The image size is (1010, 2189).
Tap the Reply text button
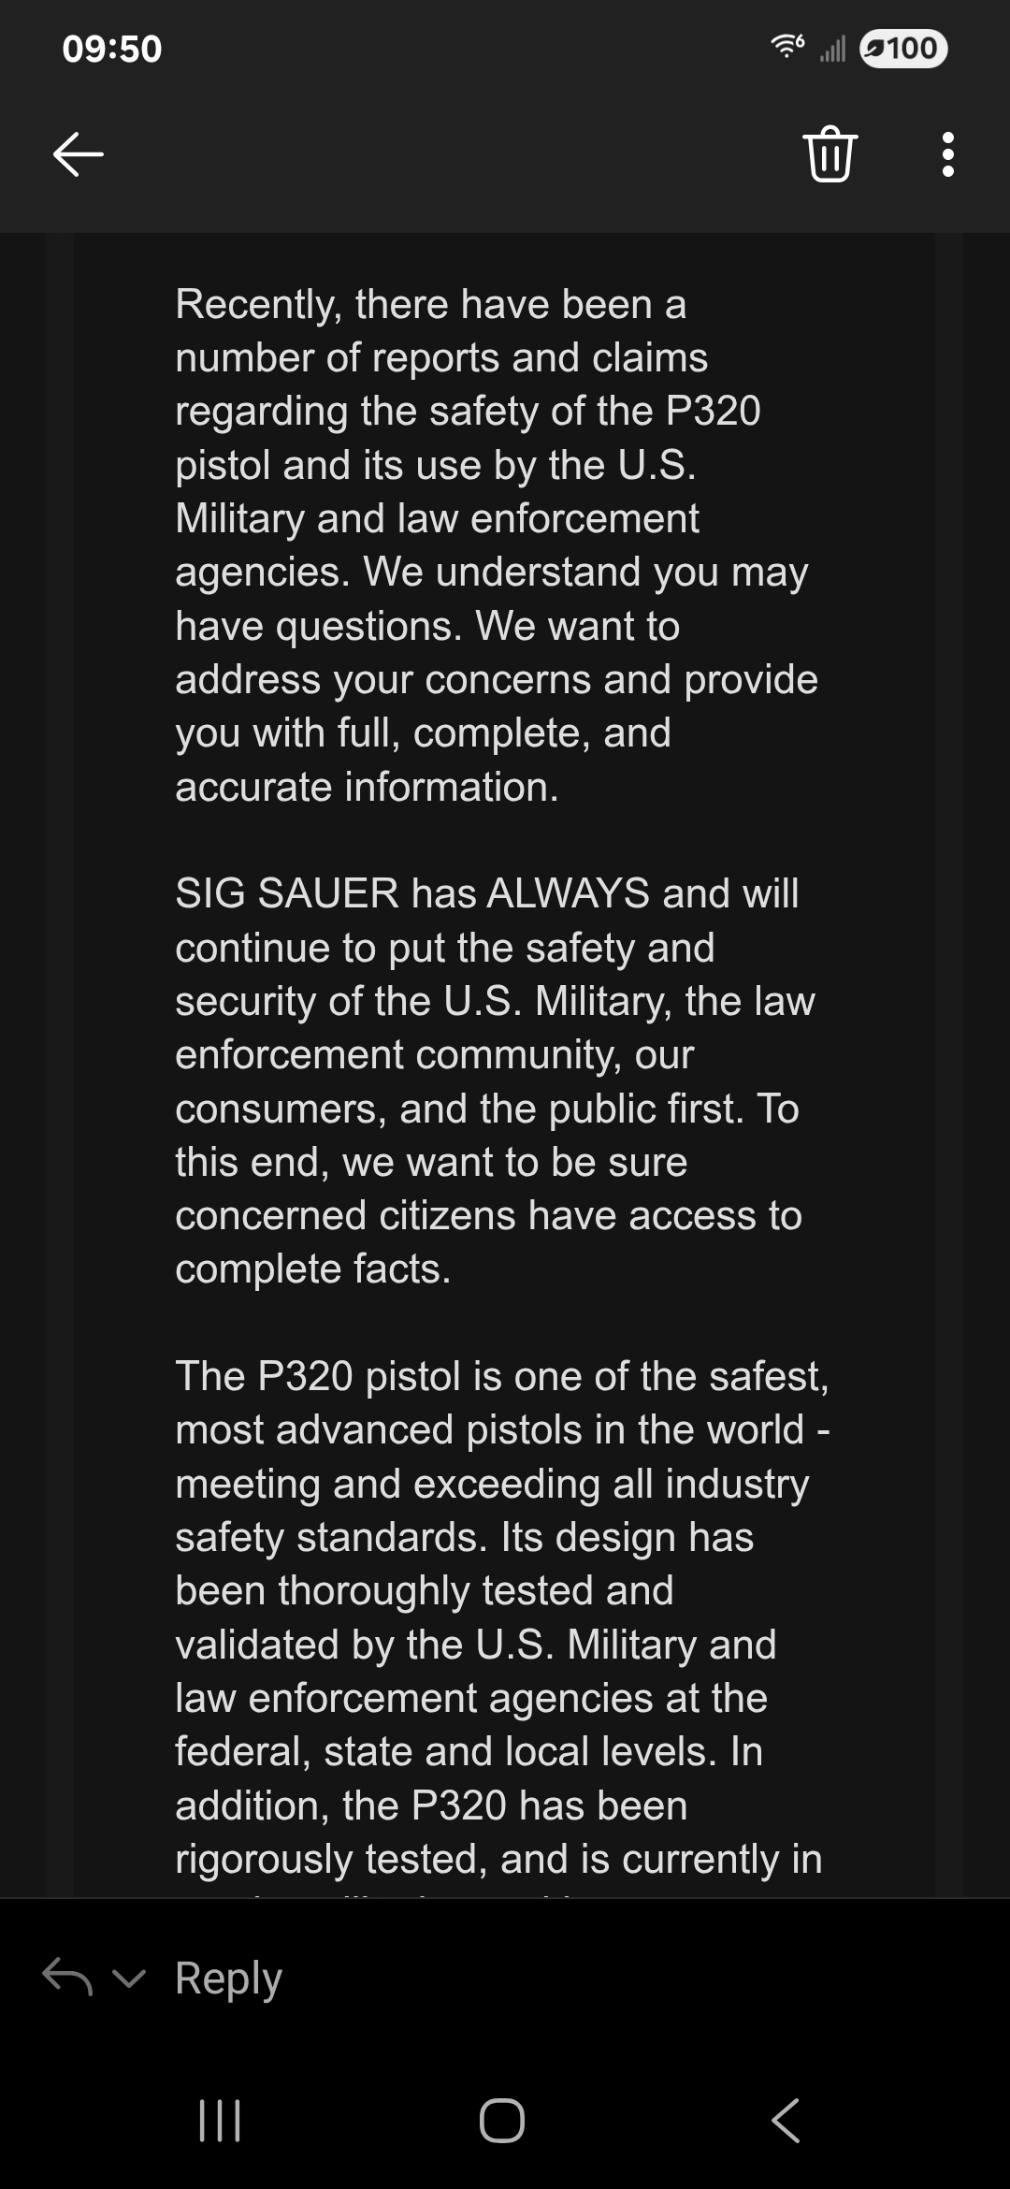228,1978
